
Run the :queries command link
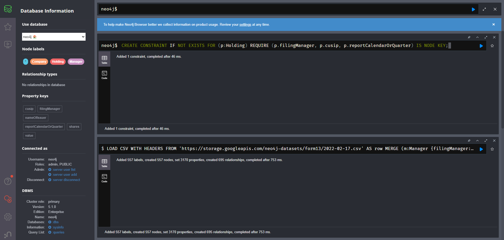click(56, 232)
